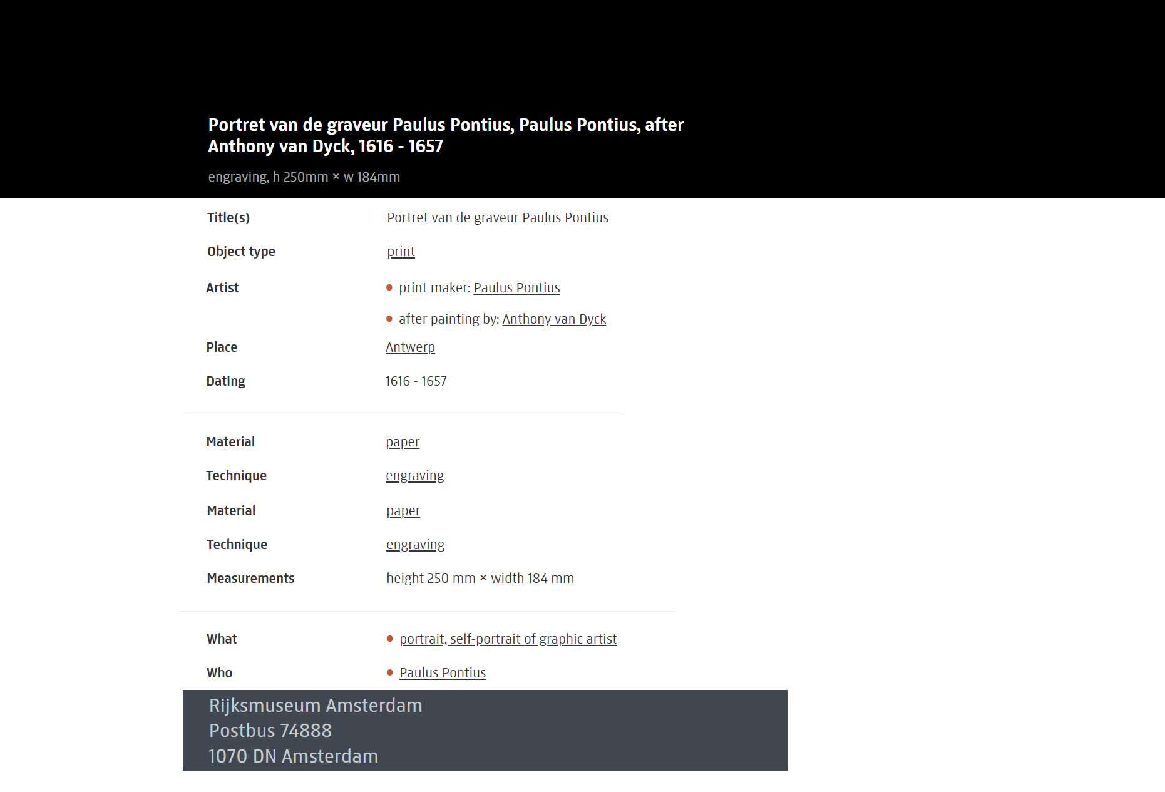Click the 'Portret van de graveur Paulus Pontius' title value
This screenshot has height=792, width=1165.
[x=498, y=218]
